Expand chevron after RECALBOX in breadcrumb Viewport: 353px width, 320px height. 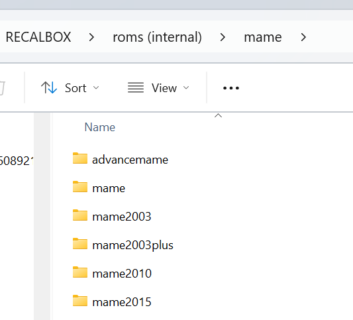[x=91, y=37]
